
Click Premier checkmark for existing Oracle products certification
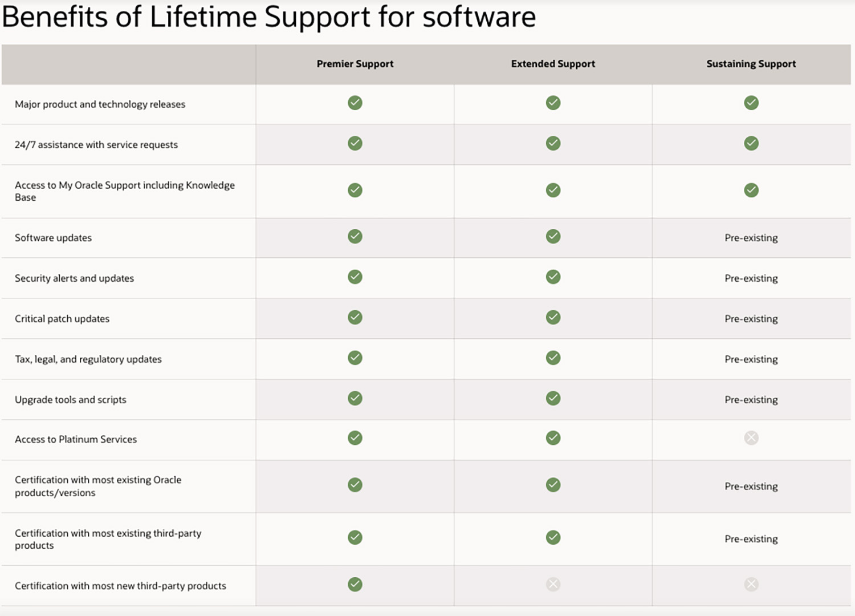tap(355, 485)
